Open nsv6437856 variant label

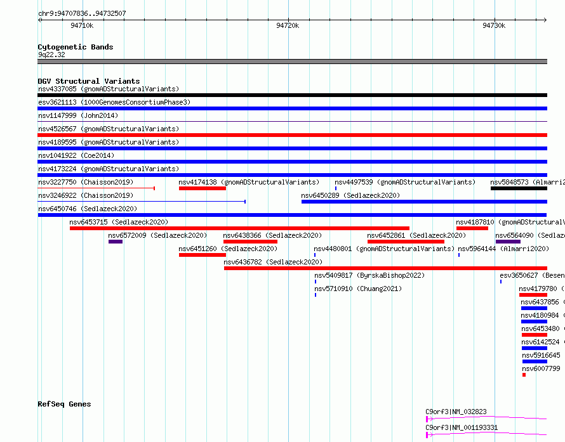543,302
